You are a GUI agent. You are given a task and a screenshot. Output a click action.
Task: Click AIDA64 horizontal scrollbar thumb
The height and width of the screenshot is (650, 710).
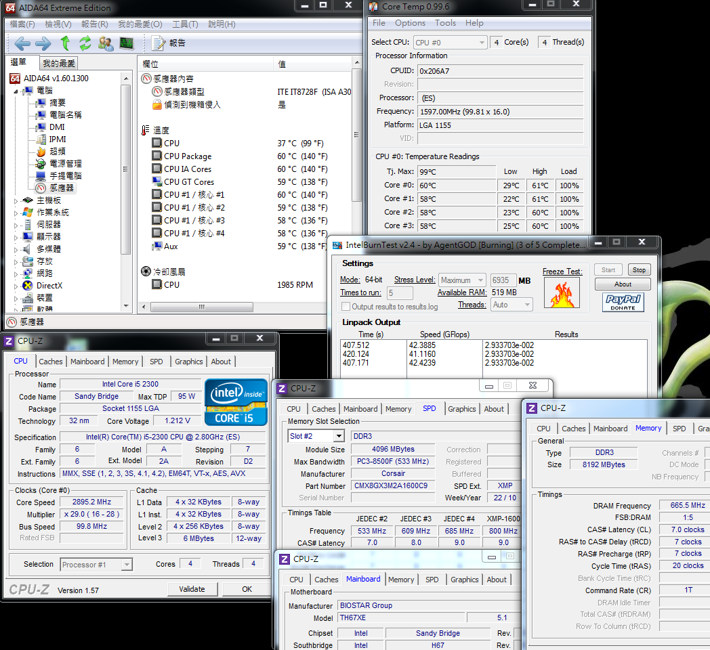[x=201, y=307]
